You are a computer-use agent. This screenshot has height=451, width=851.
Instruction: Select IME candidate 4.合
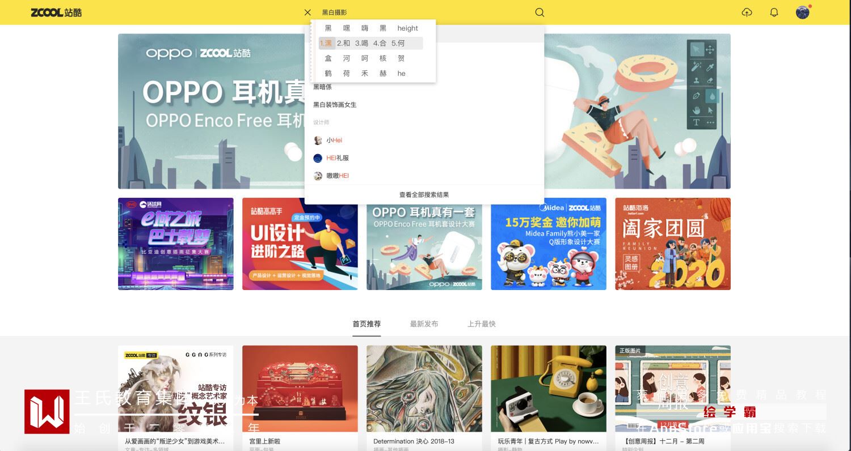[x=380, y=43]
